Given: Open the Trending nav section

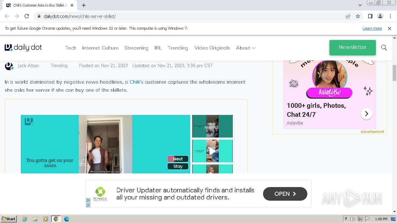Looking at the screenshot, I should pos(178,48).
